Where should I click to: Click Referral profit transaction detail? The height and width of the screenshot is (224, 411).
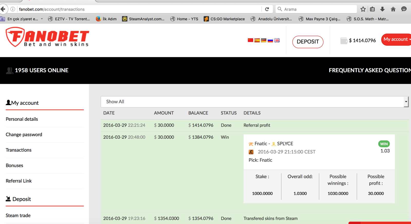tap(257, 125)
